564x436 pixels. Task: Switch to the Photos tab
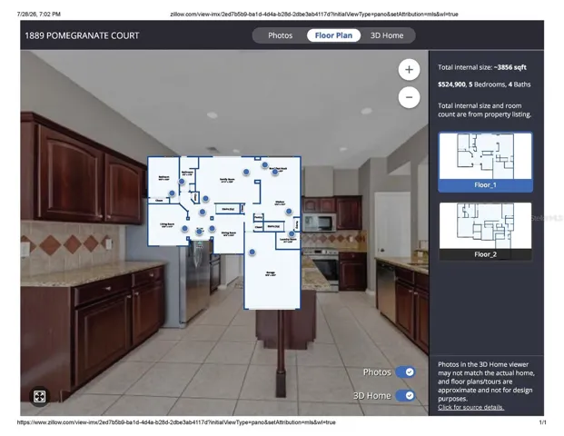(281, 35)
